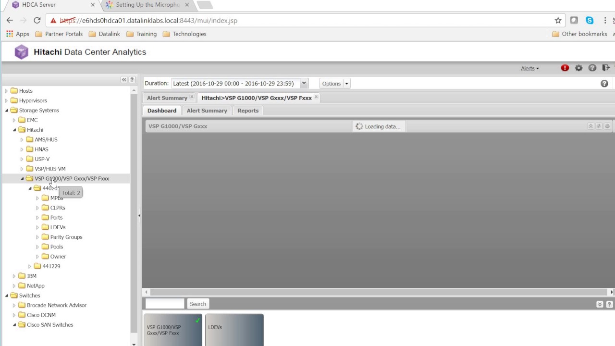Click the Search button
615x346 pixels.
[198, 304]
